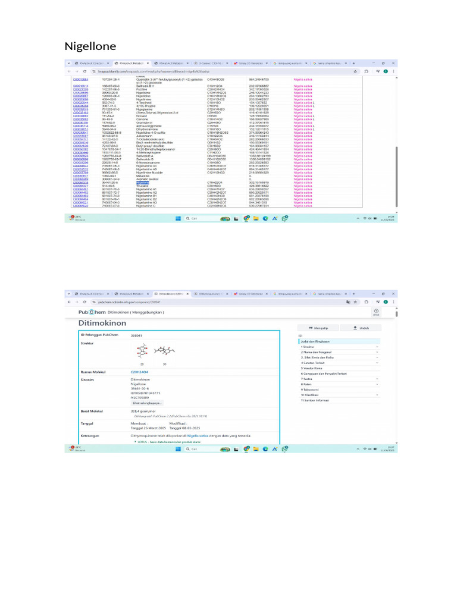
Task: Click the bookmark star in the KNApSAcK address bar
Action: click(355, 71)
